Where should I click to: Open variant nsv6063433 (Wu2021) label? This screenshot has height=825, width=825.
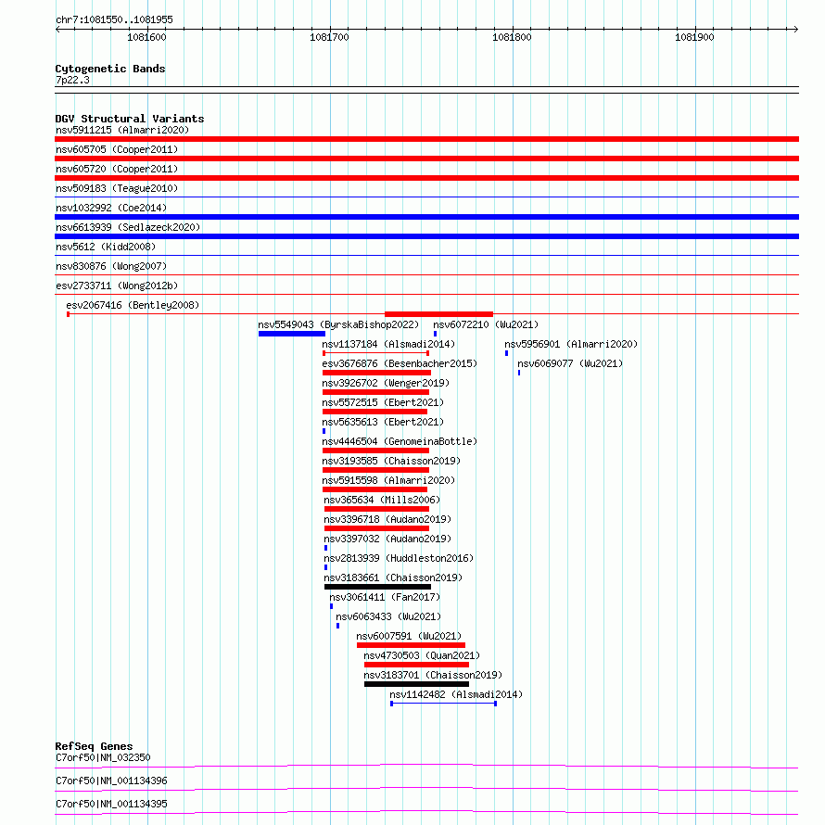[388, 616]
